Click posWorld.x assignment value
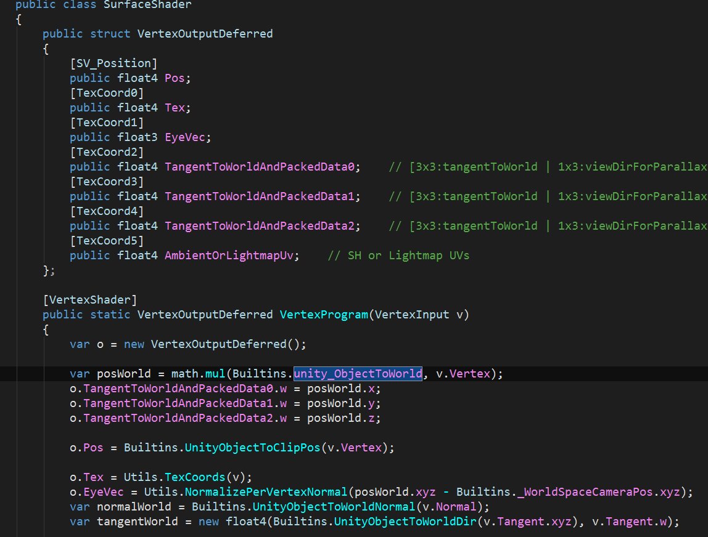The width and height of the screenshot is (708, 537). (x=341, y=389)
